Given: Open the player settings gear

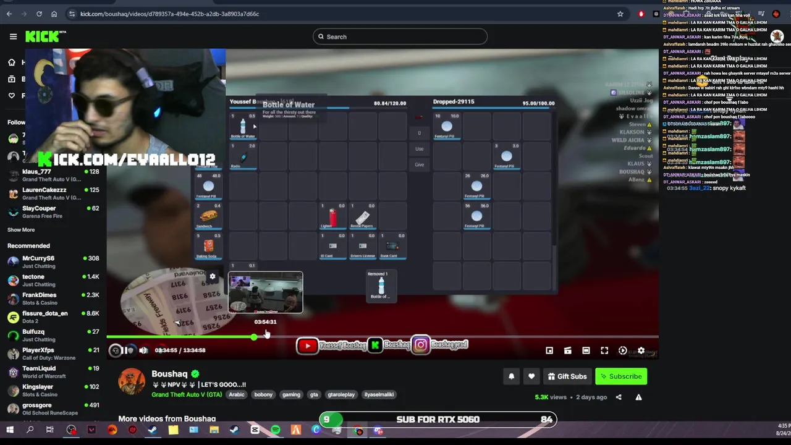Looking at the screenshot, I should [641, 350].
